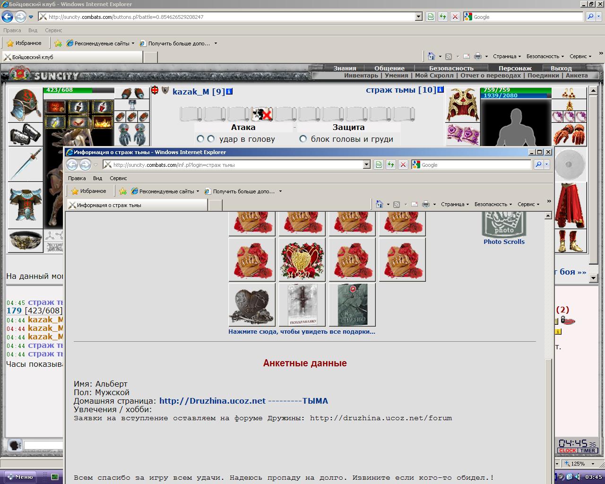Image resolution: width=605 pixels, height=484 pixels.
Task: Expand 'Страница' dropdown in the front window
Action: pos(455,204)
